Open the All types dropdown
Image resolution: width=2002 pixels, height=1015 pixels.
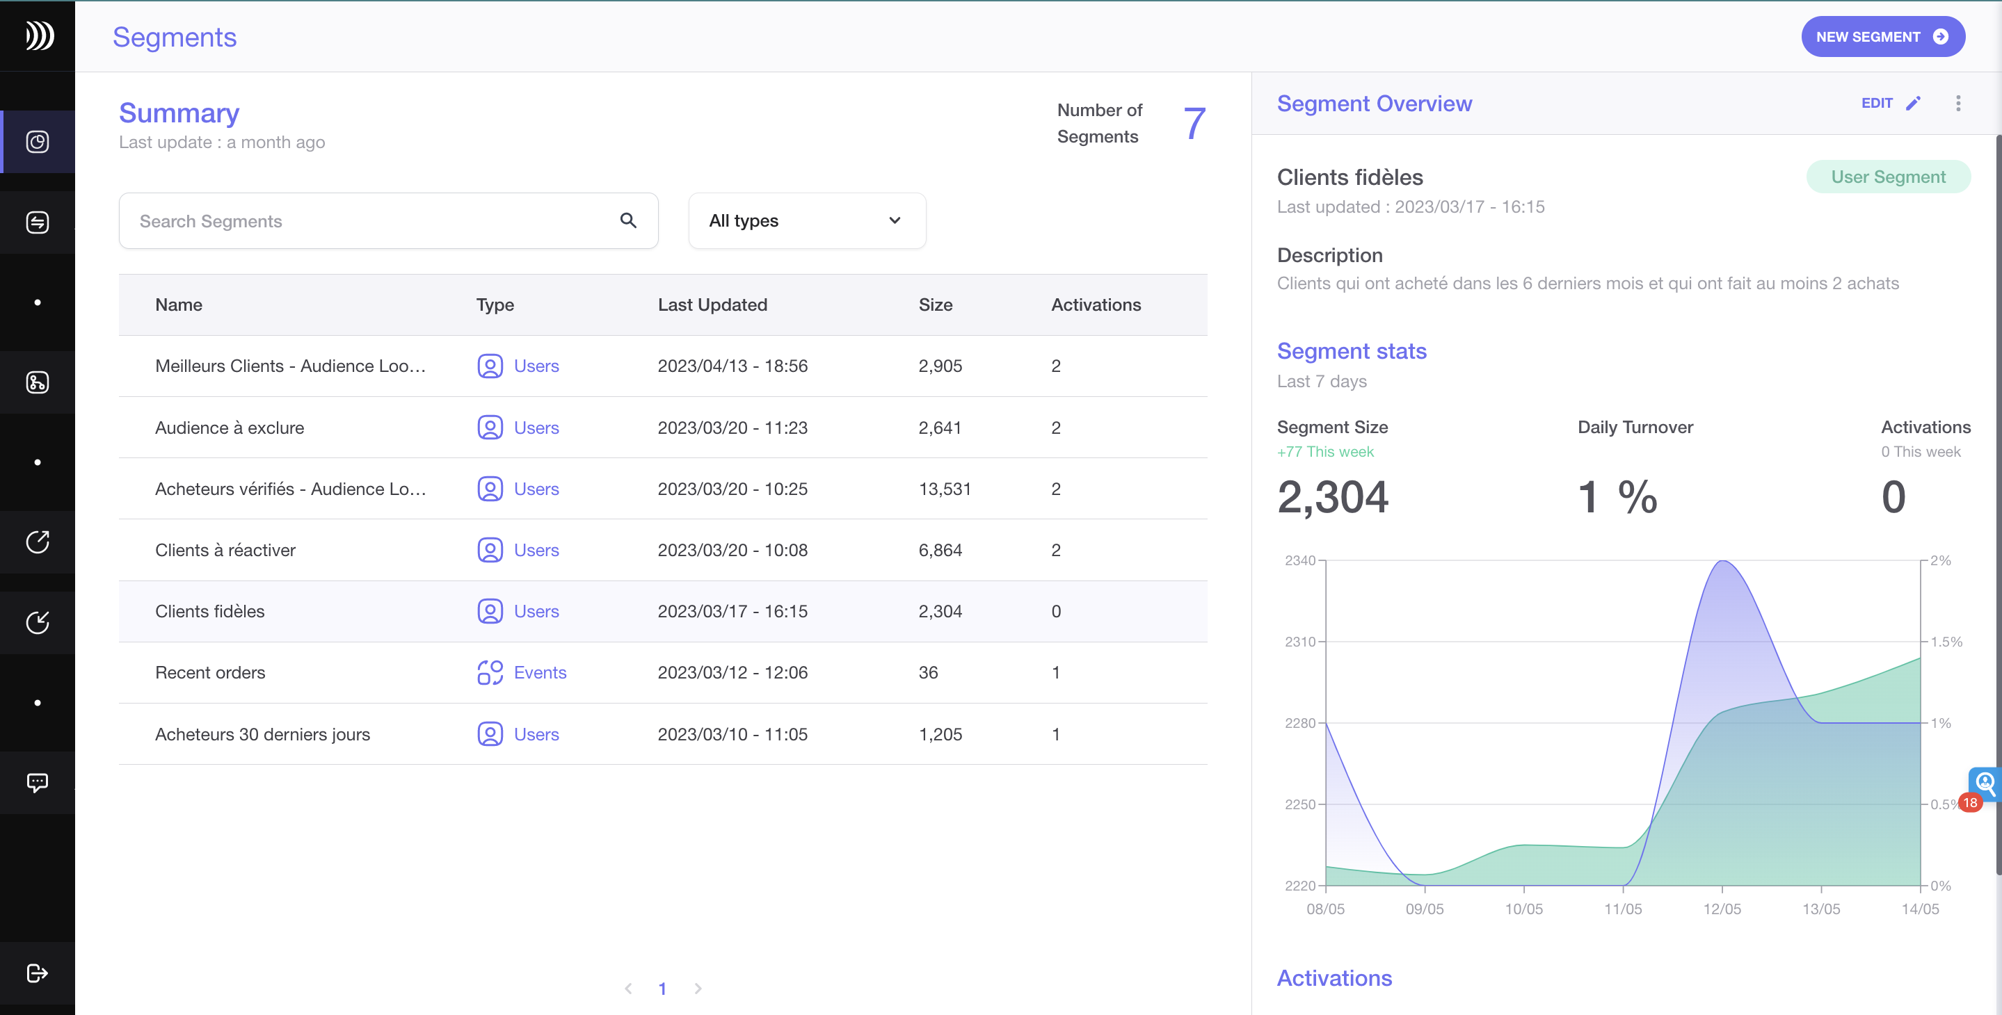pyautogui.click(x=807, y=220)
